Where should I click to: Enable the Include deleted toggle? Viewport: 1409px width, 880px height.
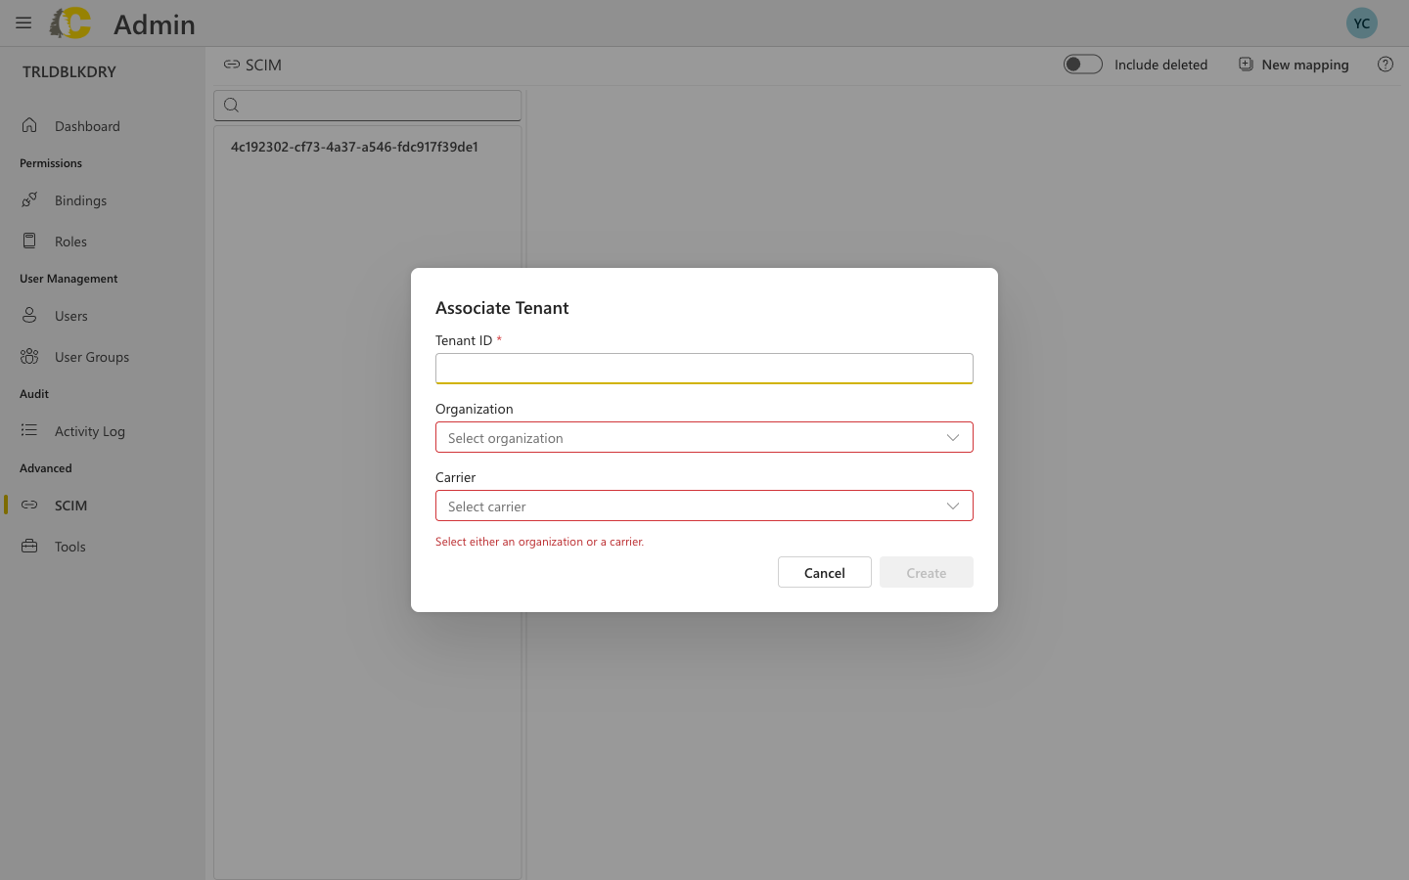(x=1083, y=64)
